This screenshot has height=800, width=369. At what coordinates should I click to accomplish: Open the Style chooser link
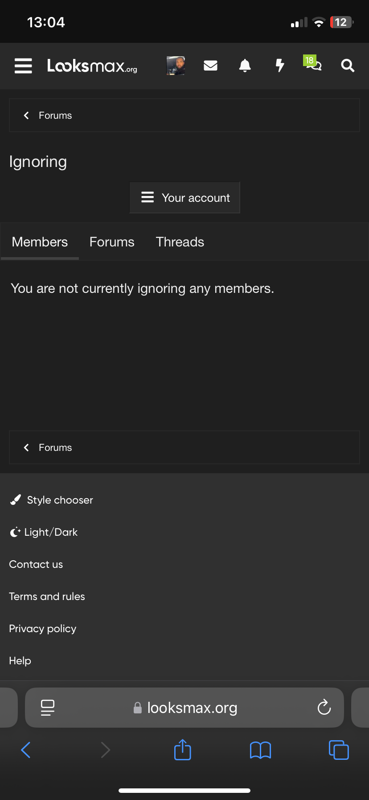click(51, 500)
